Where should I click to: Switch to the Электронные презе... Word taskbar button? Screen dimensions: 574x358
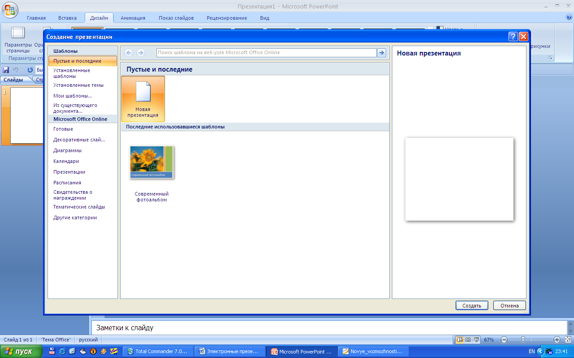point(230,351)
